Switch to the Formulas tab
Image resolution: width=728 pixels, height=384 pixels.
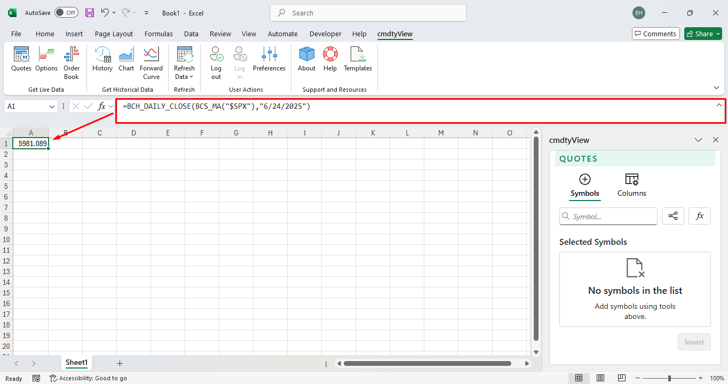click(159, 34)
